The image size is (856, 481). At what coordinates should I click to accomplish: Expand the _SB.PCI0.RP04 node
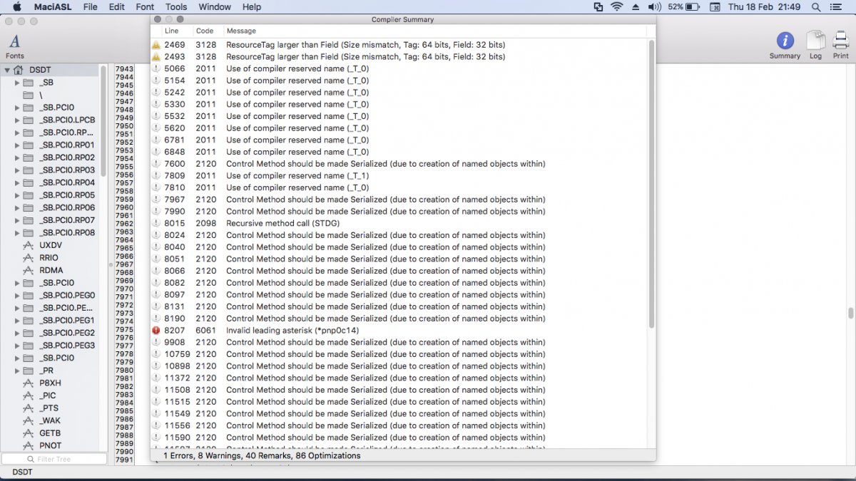17,182
